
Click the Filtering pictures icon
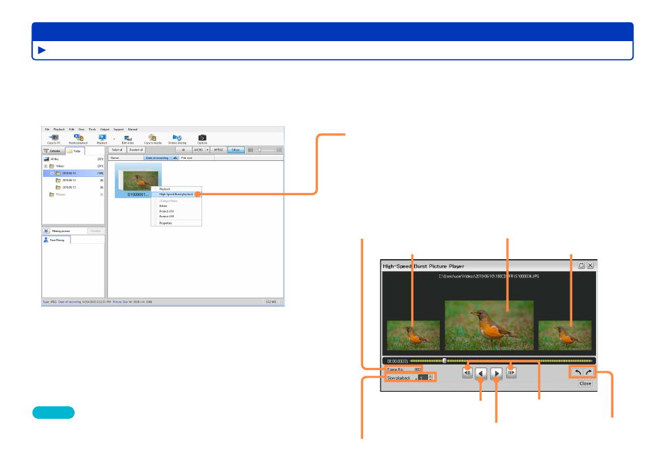pyautogui.click(x=46, y=231)
